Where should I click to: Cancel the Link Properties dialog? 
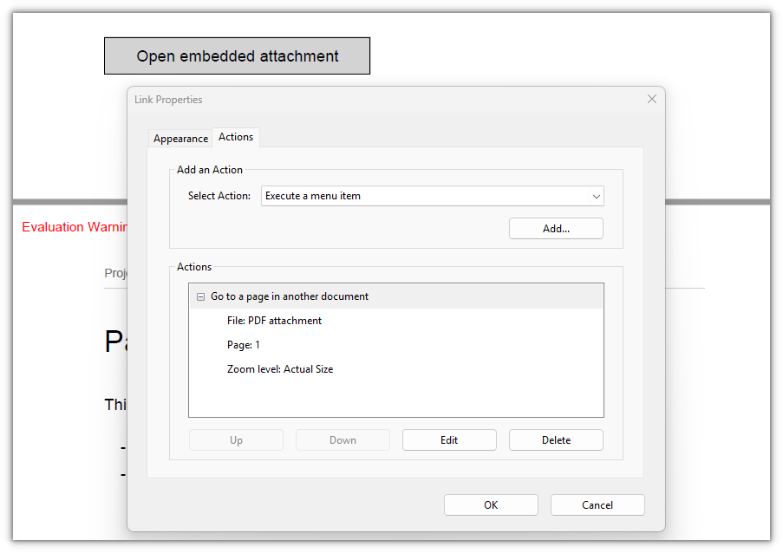point(597,504)
